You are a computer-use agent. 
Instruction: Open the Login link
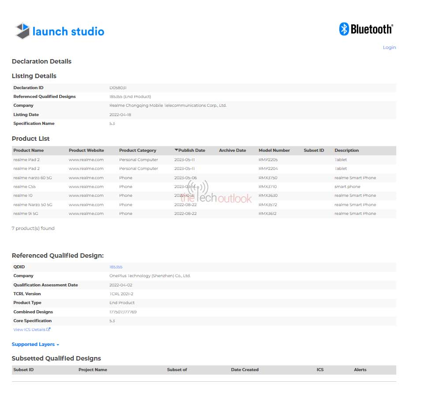389,48
